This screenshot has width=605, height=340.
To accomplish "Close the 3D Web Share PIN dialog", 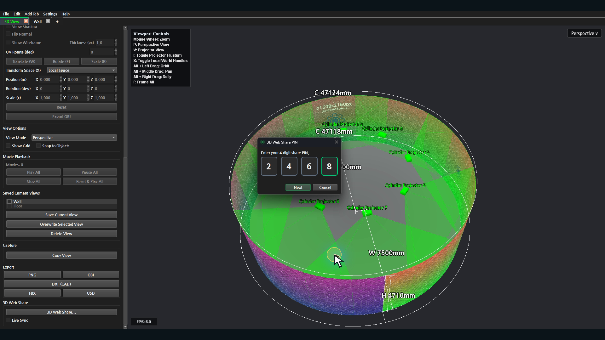I will [x=337, y=142].
